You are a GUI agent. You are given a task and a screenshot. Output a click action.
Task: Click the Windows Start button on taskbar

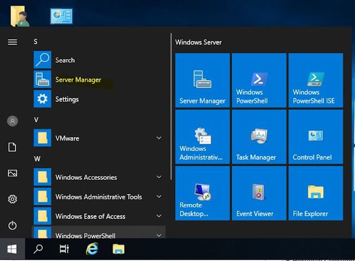click(12, 249)
